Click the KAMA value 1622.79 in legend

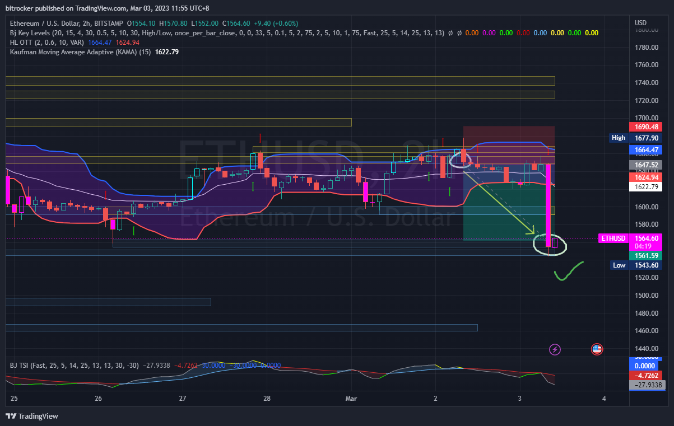click(x=166, y=52)
